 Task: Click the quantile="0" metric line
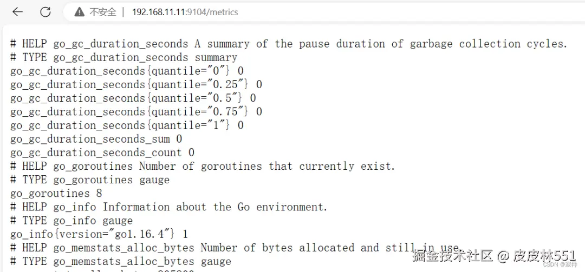click(127, 71)
